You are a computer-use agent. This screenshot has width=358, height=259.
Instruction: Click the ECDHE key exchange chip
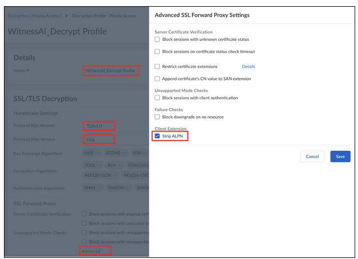click(116, 152)
